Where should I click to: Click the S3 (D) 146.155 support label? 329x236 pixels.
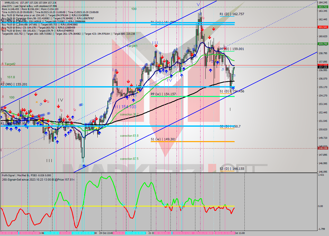click(x=228, y=169)
